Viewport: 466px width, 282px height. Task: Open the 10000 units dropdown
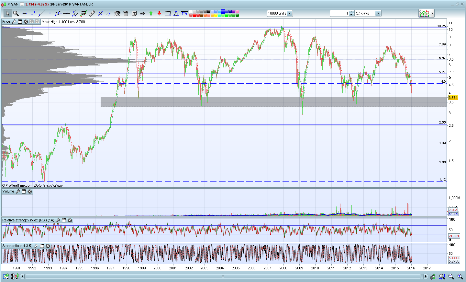click(289, 13)
